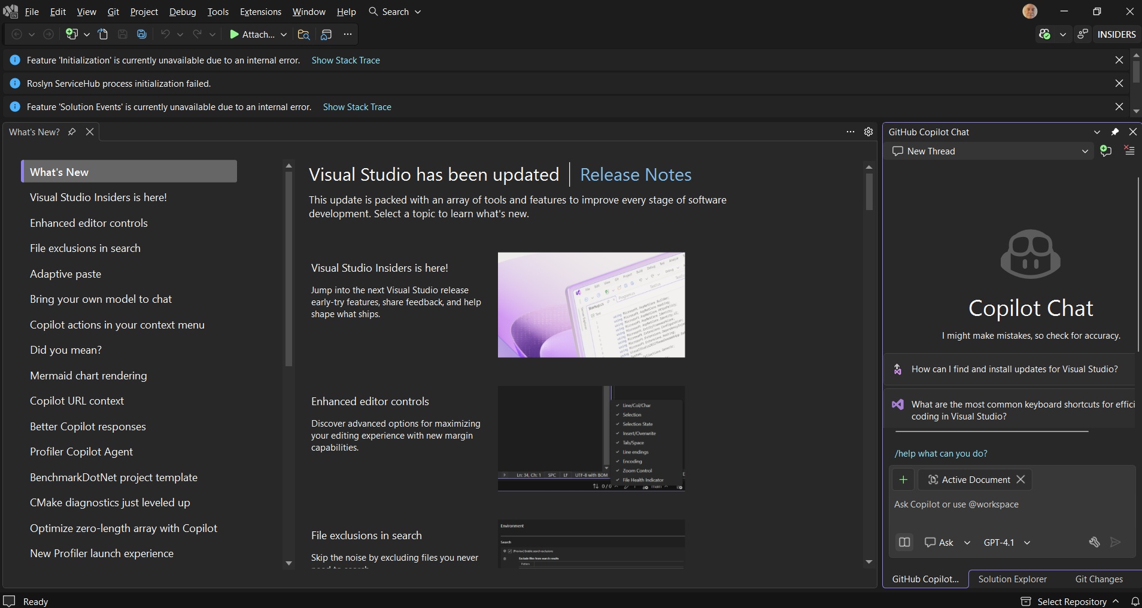Open the Extensions menu

point(260,11)
